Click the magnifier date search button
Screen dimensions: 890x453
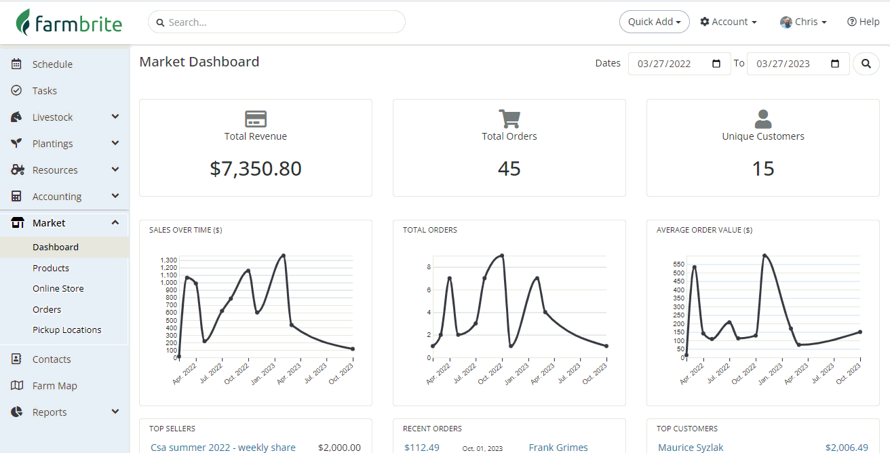[866, 64]
